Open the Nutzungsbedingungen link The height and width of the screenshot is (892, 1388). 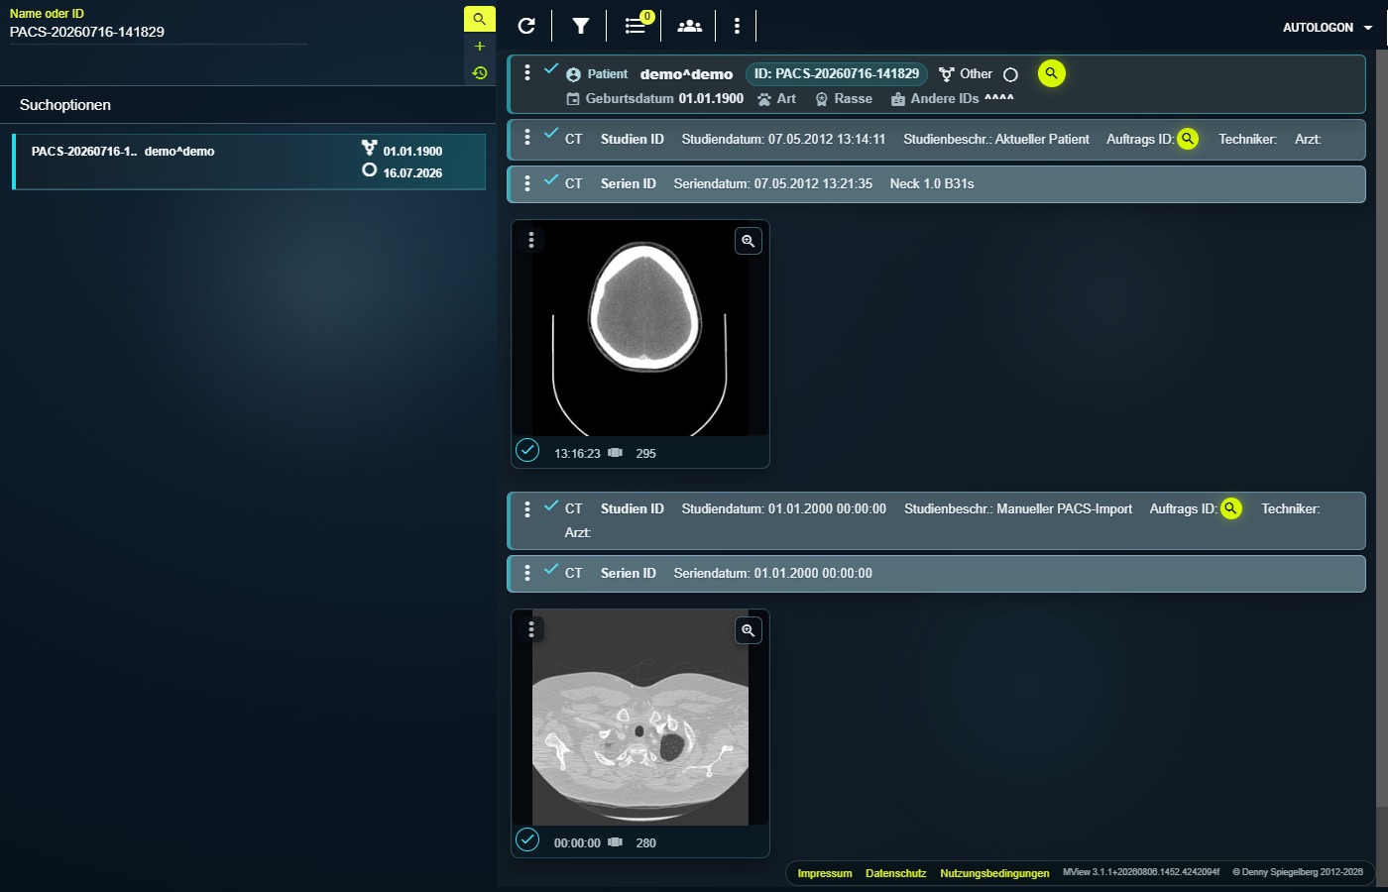pyautogui.click(x=994, y=873)
